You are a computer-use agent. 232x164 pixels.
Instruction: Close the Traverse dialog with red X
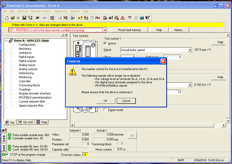pyautogui.click(x=163, y=61)
